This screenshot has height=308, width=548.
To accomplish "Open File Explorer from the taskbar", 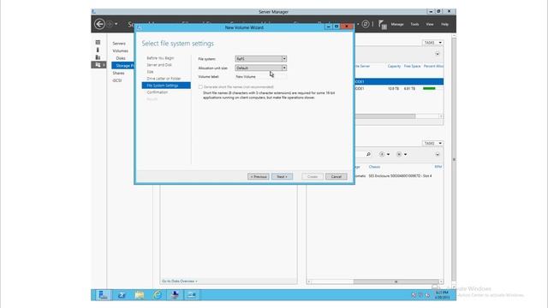I will 139,295.
